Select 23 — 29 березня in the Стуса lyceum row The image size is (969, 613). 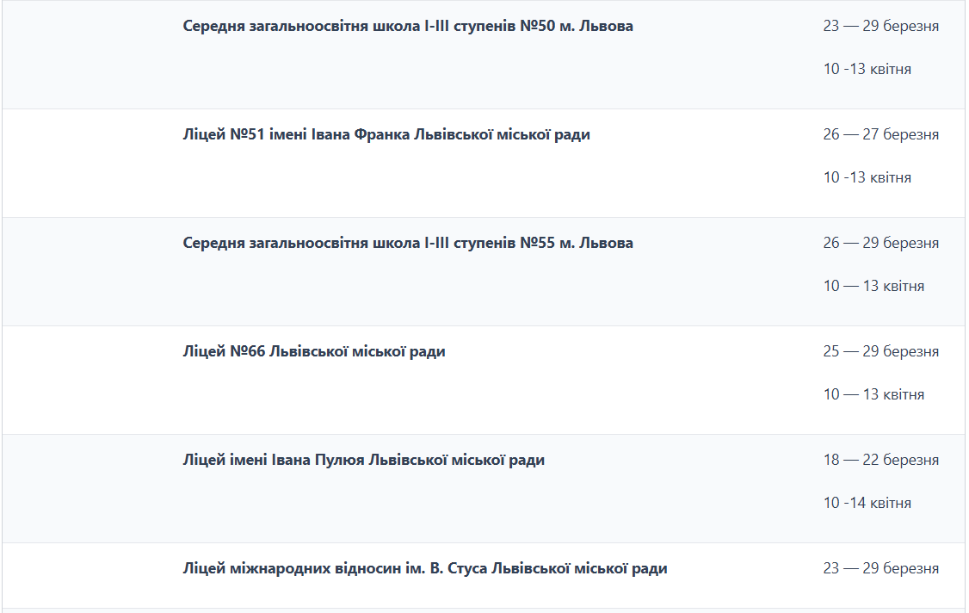[880, 568]
